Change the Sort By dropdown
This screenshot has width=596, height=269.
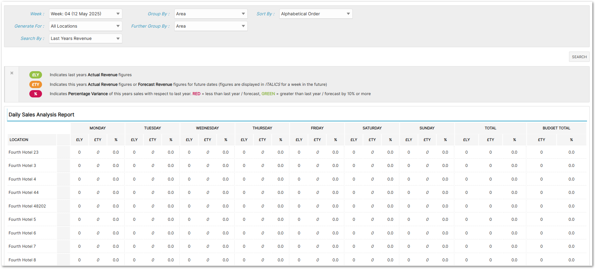(x=316, y=14)
